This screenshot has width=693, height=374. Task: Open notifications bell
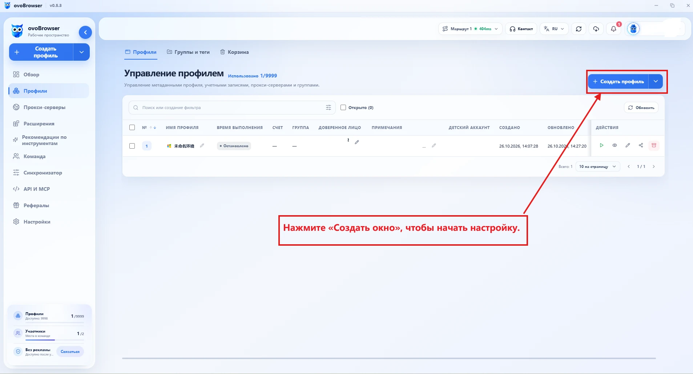tap(613, 29)
